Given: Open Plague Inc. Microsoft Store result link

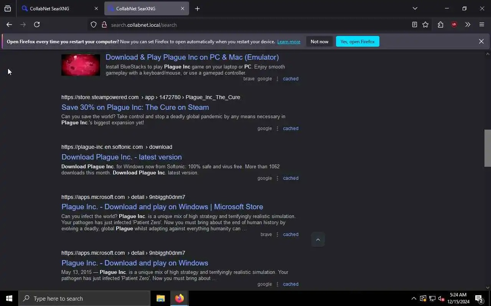Looking at the screenshot, I should coord(162,207).
